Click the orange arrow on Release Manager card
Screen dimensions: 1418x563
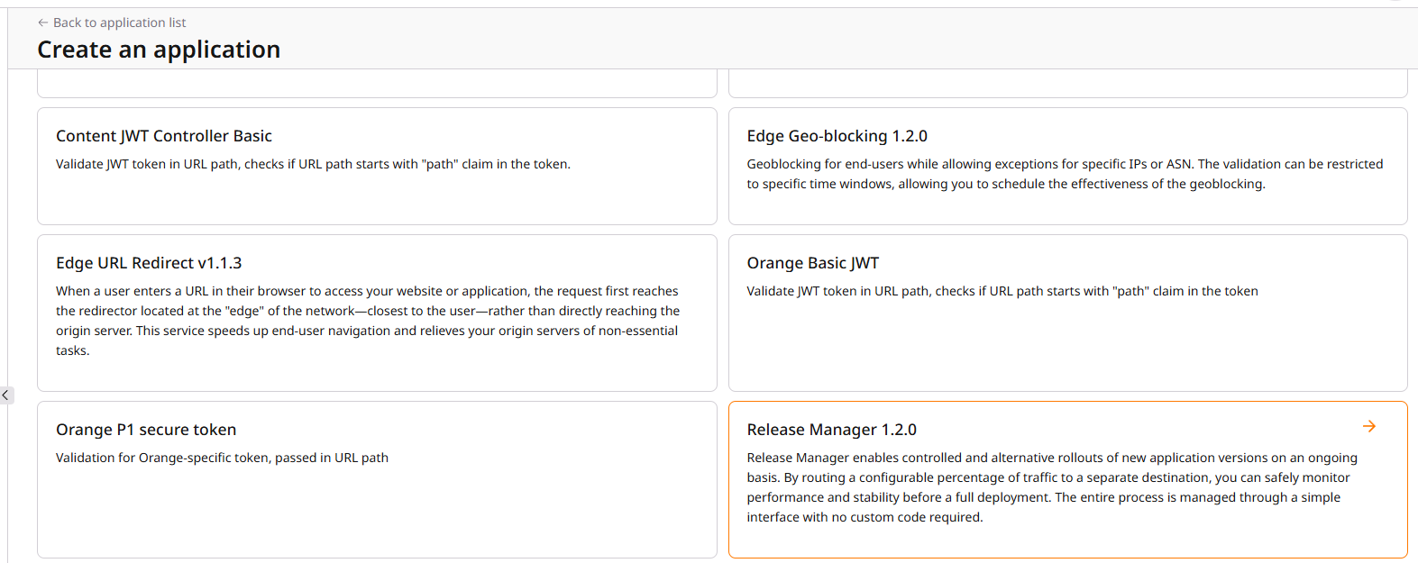(1368, 426)
